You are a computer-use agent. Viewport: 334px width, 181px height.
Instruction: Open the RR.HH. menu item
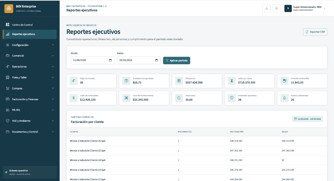pyautogui.click(x=30, y=110)
